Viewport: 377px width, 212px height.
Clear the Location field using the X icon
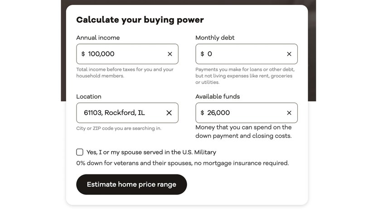169,113
